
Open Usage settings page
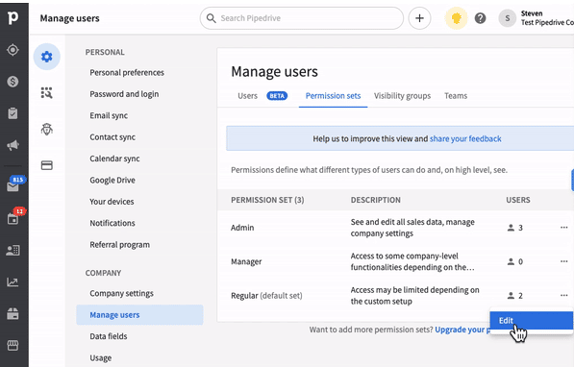click(101, 357)
